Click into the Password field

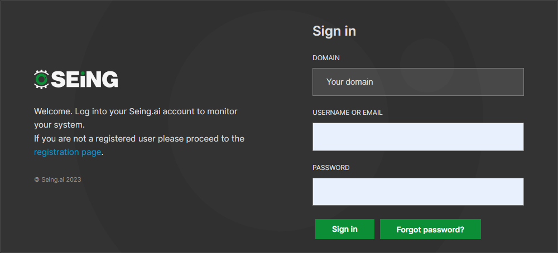pos(418,192)
